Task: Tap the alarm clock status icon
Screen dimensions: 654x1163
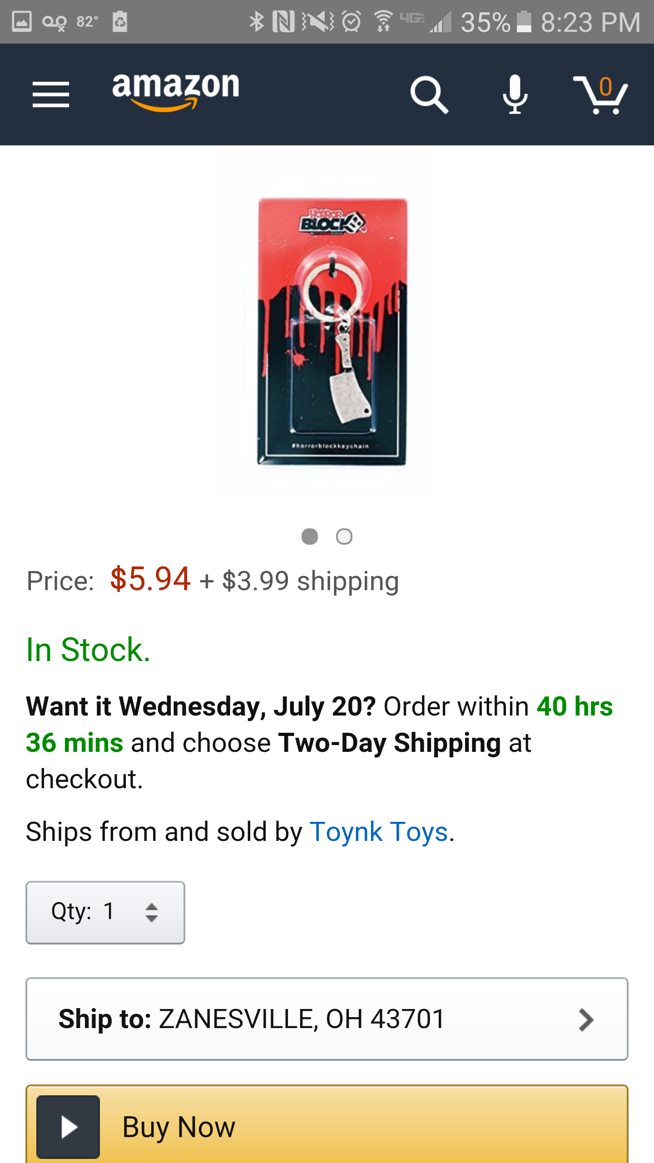Action: 351,22
